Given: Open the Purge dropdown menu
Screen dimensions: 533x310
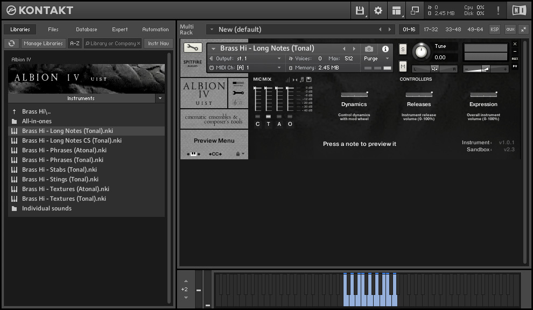Looking at the screenshot, I should (x=376, y=58).
